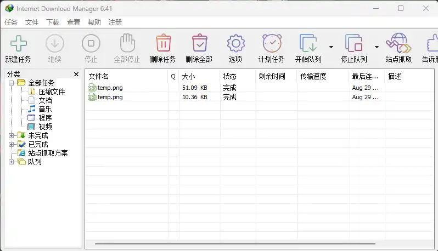The image size is (438, 251).
Task: Click the 删除任务 trash icon
Action: [x=164, y=43]
